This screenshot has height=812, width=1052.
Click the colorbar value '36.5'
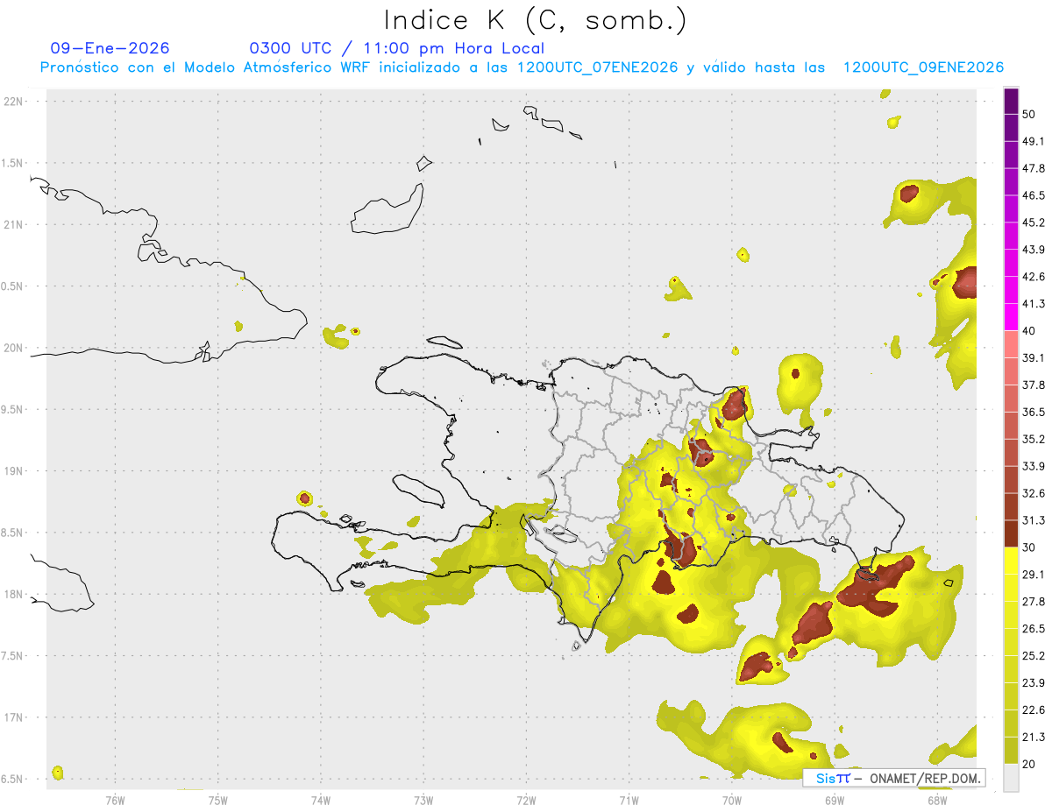tap(1034, 412)
